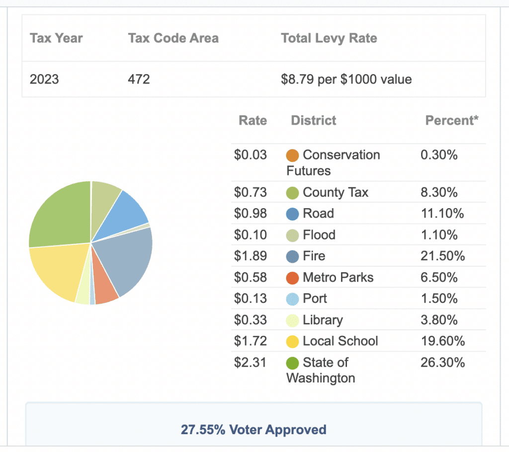
Task: Click the 3.80% percent value
Action: tap(439, 320)
